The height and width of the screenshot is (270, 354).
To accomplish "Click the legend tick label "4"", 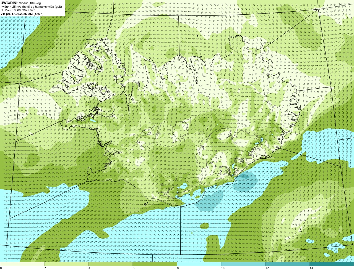I will coord(89,268).
